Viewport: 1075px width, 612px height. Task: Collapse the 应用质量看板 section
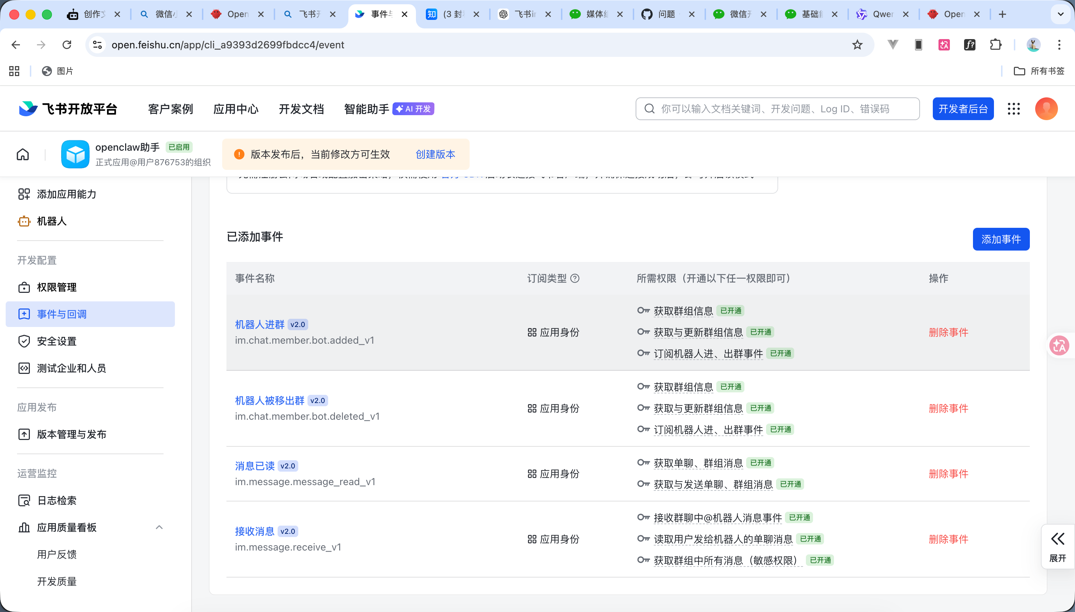(159, 527)
